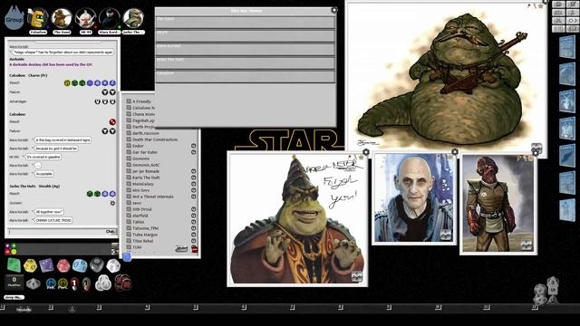
Task: Open the Geonosis_AotC image entry
Action: coord(146,165)
